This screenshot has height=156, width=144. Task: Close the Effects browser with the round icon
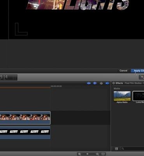click(x=114, y=83)
